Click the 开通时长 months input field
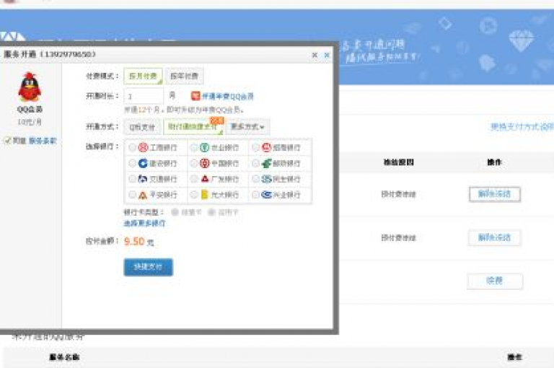 (x=144, y=96)
